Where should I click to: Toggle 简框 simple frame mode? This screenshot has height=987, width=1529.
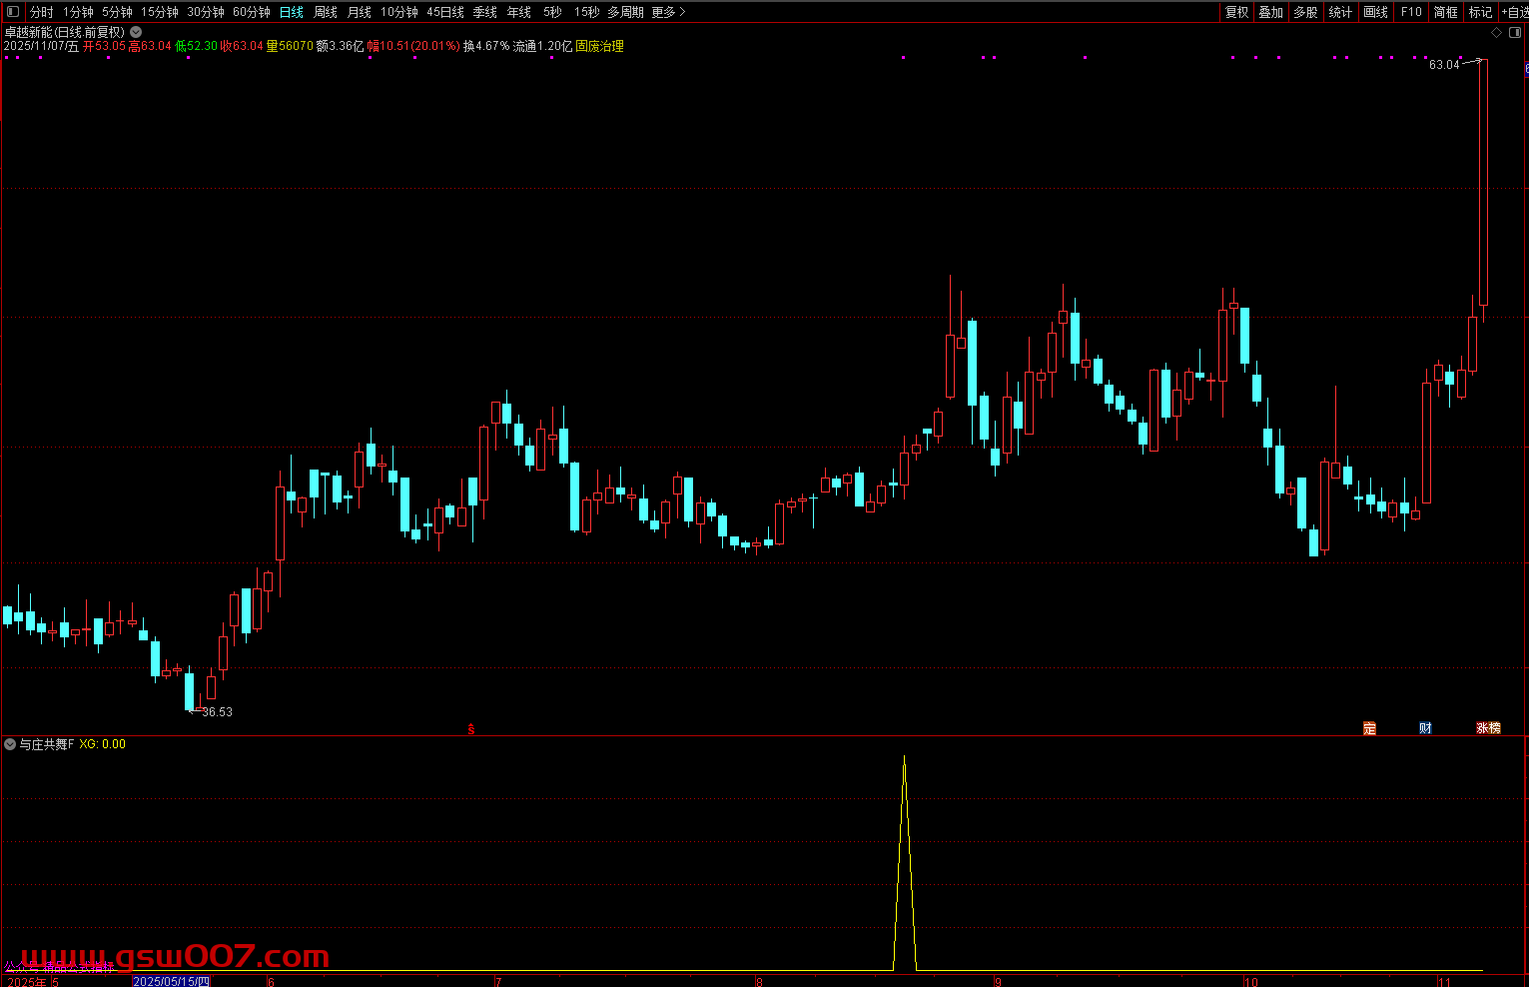coord(1445,12)
